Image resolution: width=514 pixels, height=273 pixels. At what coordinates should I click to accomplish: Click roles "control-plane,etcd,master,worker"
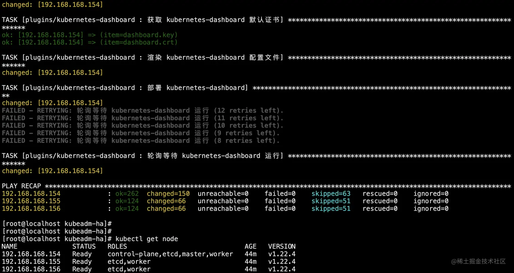pos(170,254)
